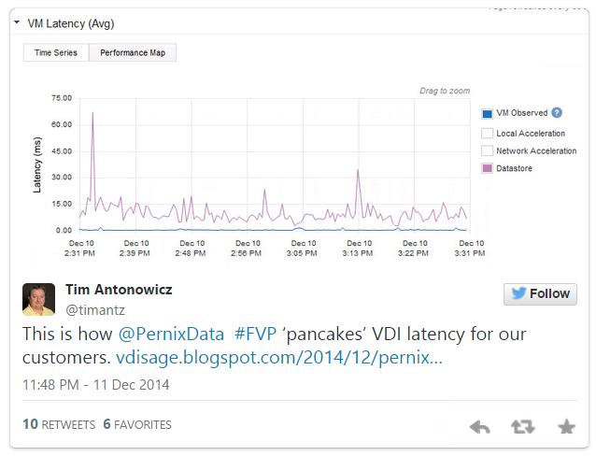View the 10 Retweets list
The width and height of the screenshot is (596, 456).
click(59, 424)
